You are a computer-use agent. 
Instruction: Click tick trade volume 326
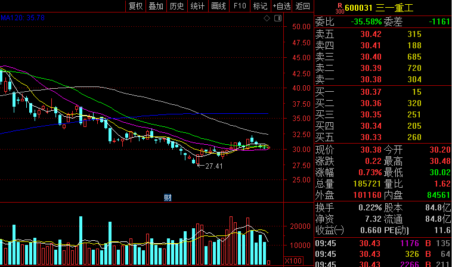412,254
